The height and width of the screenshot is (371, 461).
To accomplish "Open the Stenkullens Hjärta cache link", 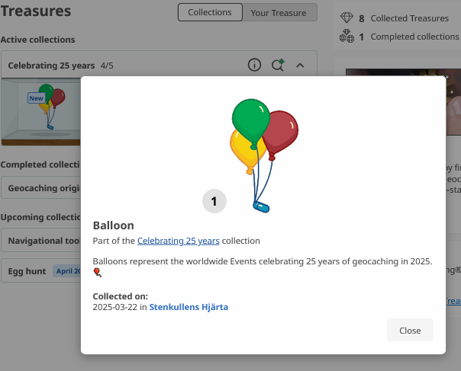I will 188,307.
